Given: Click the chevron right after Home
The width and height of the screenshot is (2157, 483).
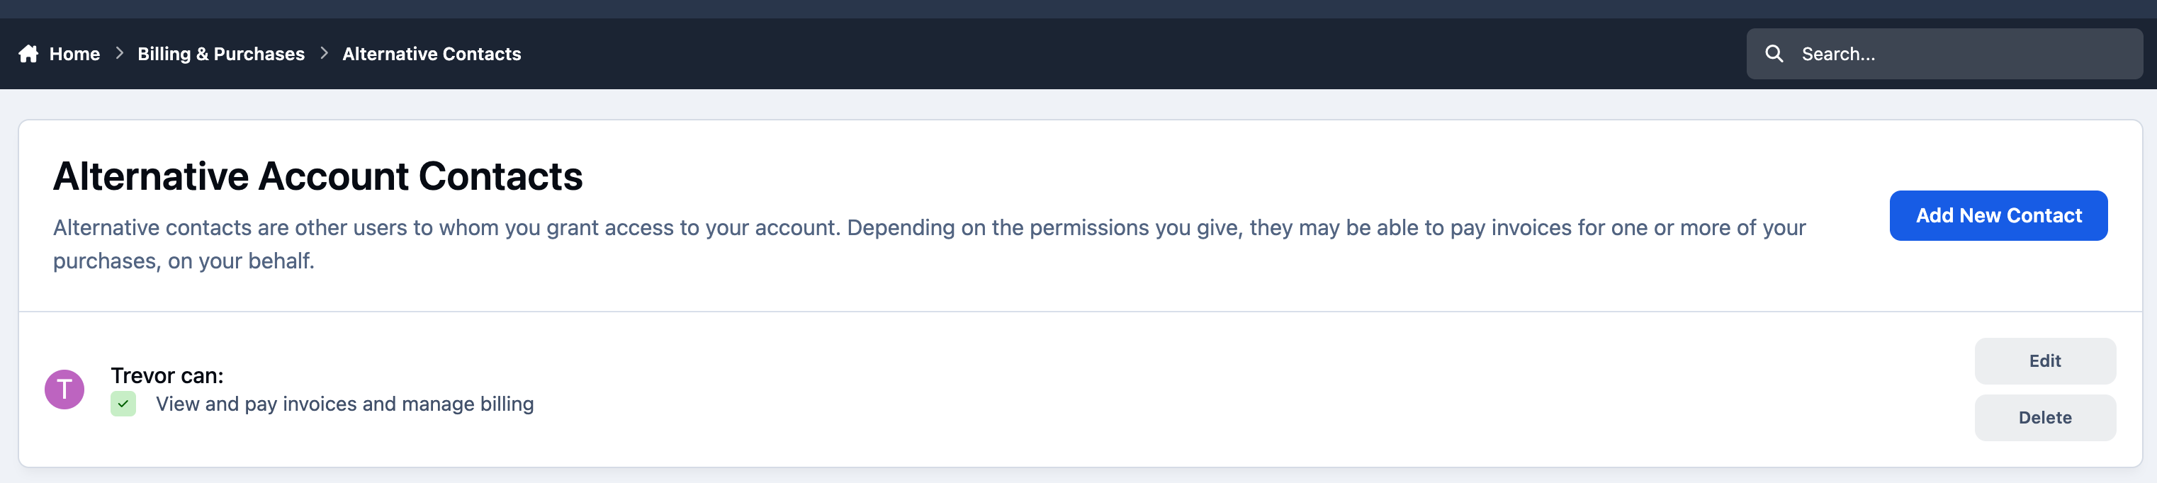Looking at the screenshot, I should pos(120,54).
